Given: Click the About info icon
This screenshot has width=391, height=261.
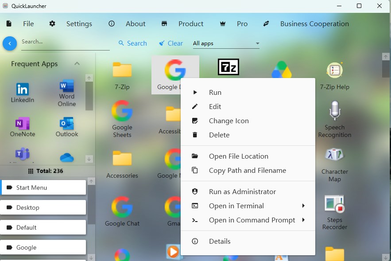Looking at the screenshot, I should (x=112, y=23).
